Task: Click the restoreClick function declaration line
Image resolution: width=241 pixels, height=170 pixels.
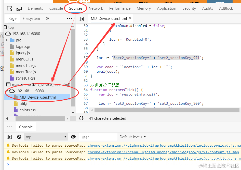Action: tap(116, 90)
